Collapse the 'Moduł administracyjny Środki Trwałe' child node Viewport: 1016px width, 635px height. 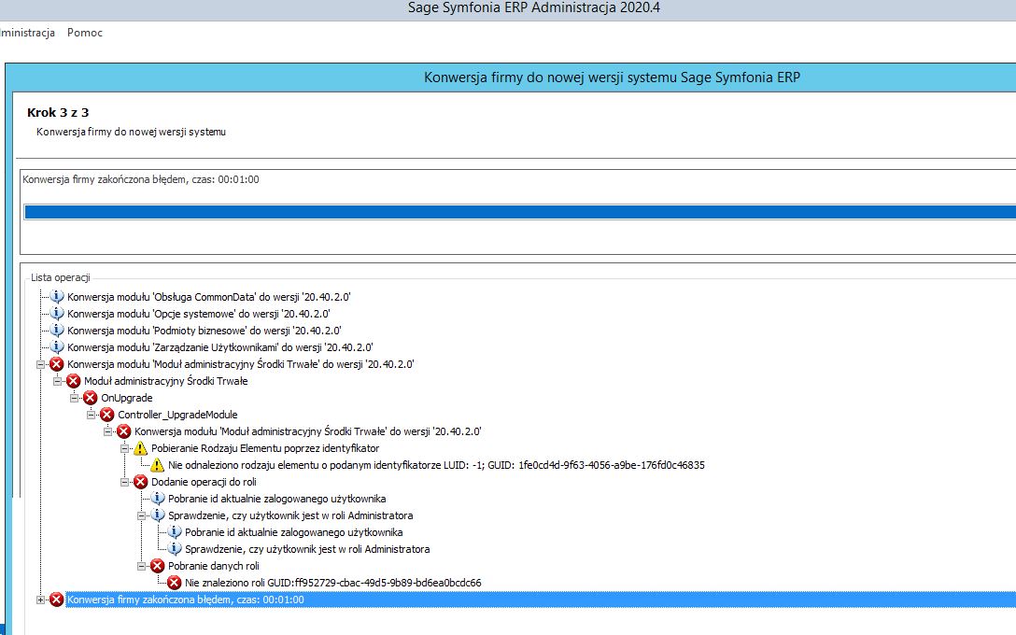(57, 381)
